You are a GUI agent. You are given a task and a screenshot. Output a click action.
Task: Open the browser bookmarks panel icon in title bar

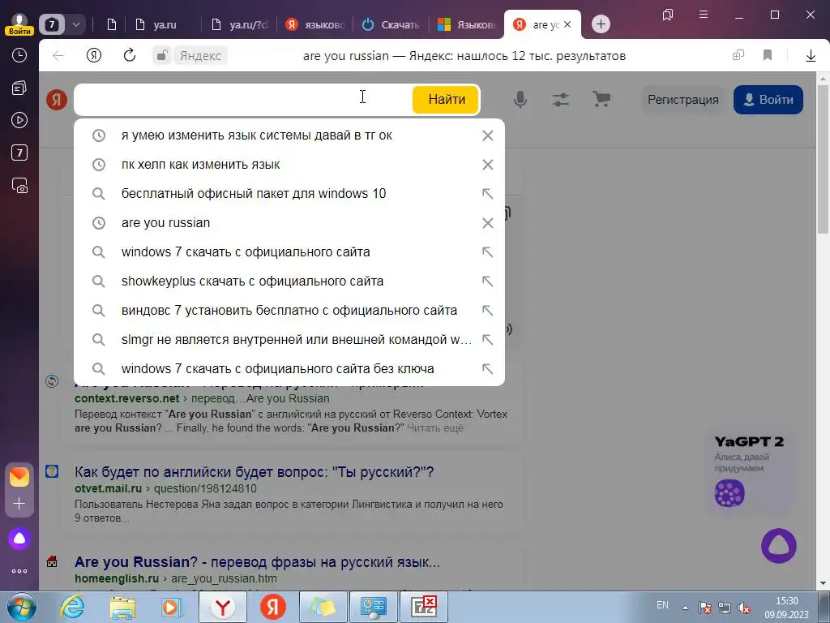pos(668,15)
